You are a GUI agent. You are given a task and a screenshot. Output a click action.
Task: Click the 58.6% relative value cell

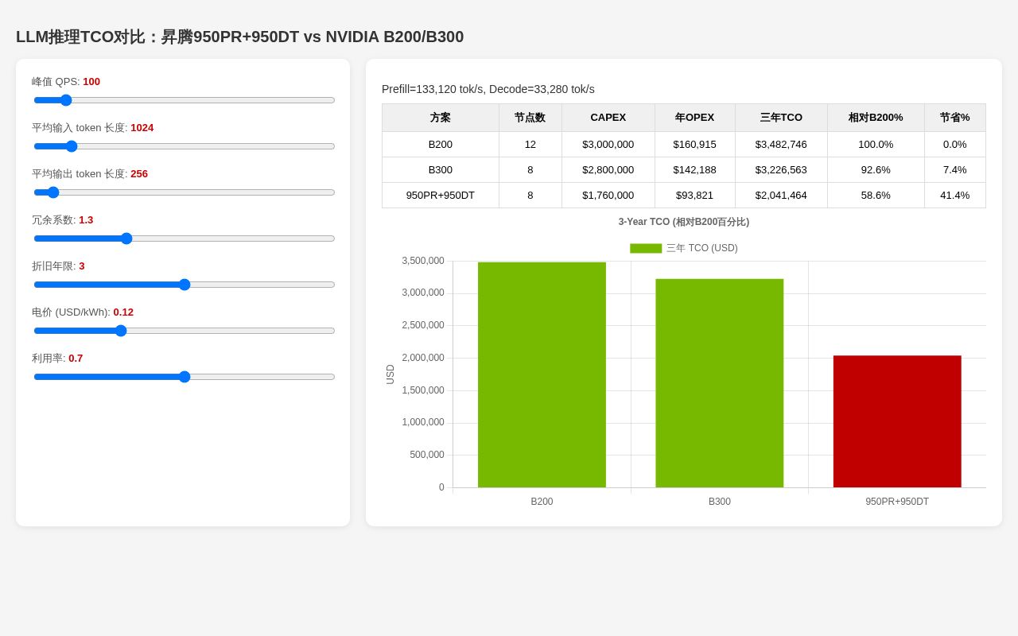tap(876, 196)
